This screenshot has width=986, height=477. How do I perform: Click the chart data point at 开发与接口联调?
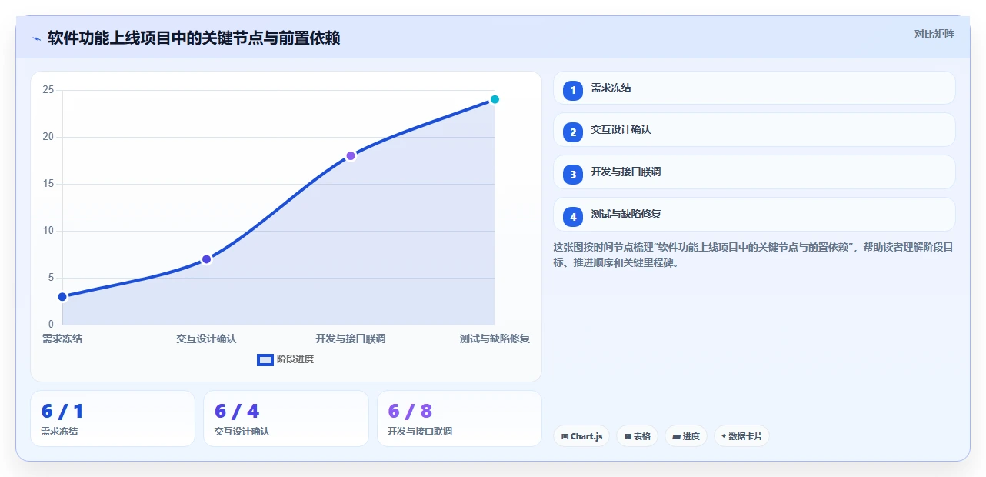click(351, 156)
